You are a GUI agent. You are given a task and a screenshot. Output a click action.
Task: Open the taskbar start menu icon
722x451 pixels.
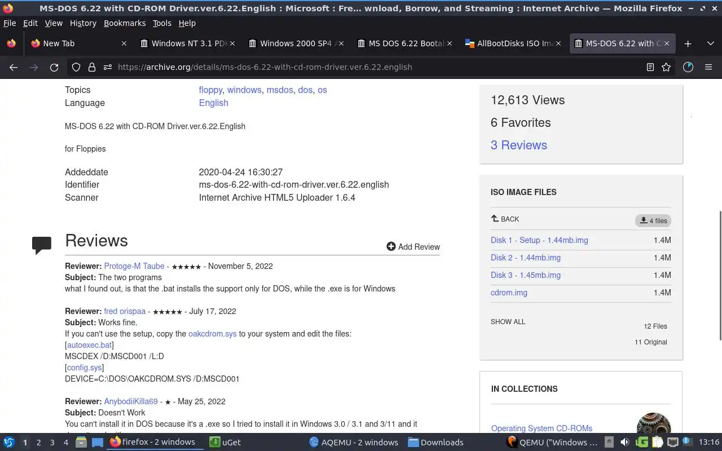coord(9,442)
